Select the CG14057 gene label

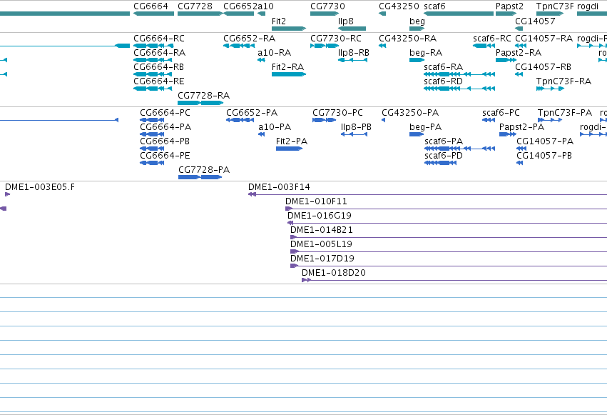pyautogui.click(x=535, y=21)
